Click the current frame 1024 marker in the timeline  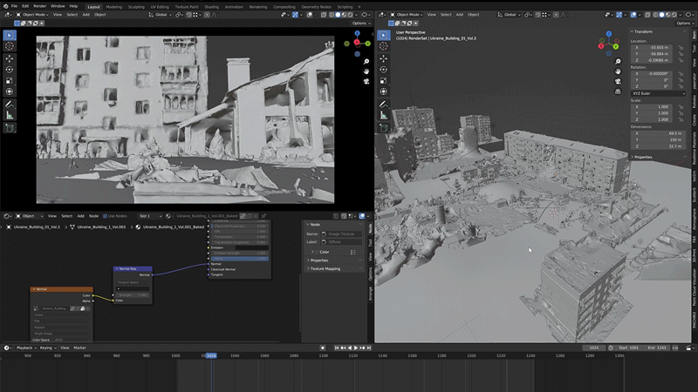pyautogui.click(x=211, y=355)
